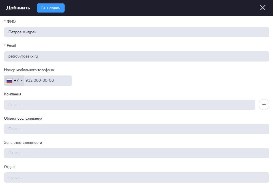Click the ФИО field label
Image resolution: width=273 pixels, height=188 pixels.
pyautogui.click(x=11, y=21)
